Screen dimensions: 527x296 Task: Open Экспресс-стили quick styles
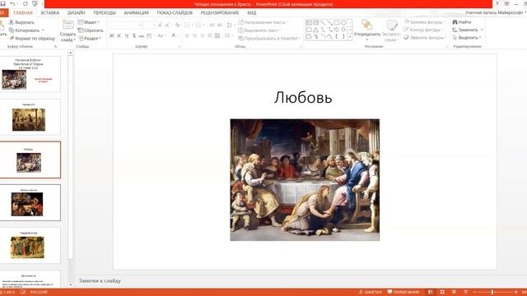point(392,30)
